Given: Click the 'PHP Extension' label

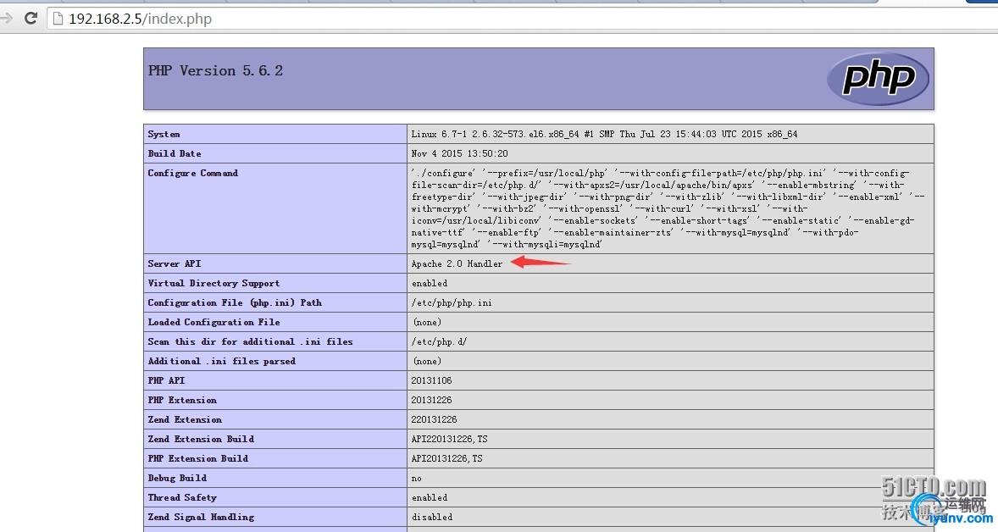Looking at the screenshot, I should tap(182, 401).
